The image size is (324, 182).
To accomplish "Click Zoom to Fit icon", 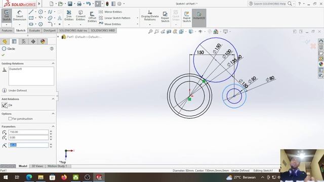I will (150, 31).
